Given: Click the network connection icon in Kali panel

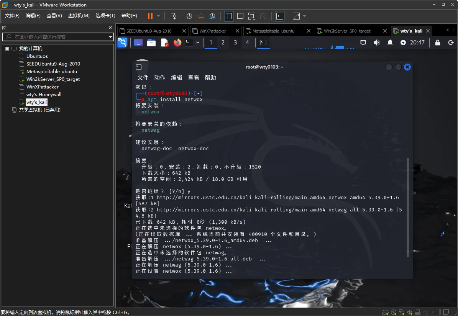Looking at the screenshot, I should tap(363, 43).
